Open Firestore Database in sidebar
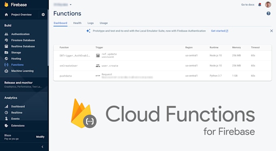Viewport: 276px width, 151px height. (23, 40)
